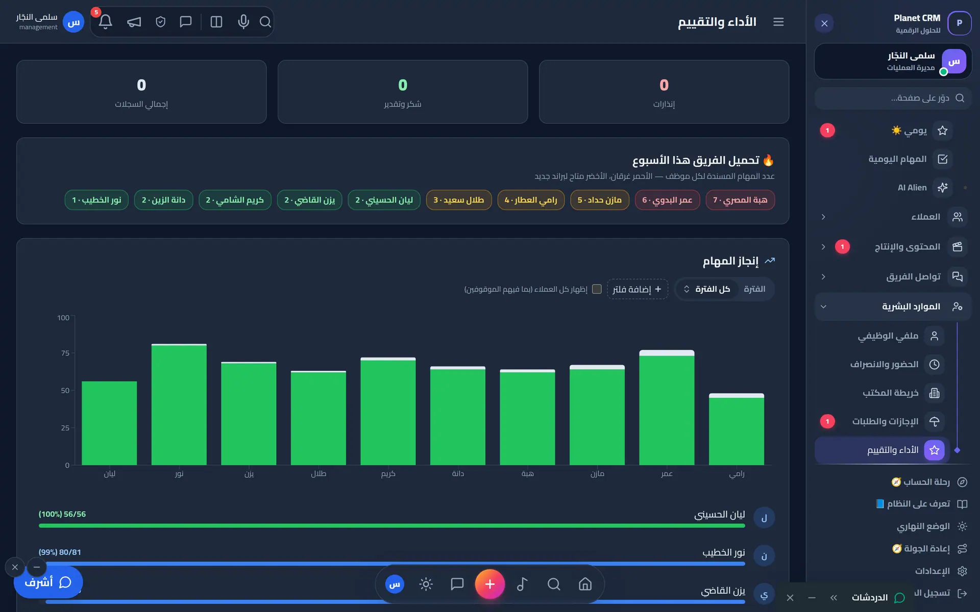Close sidebar with the X button

coord(824,23)
